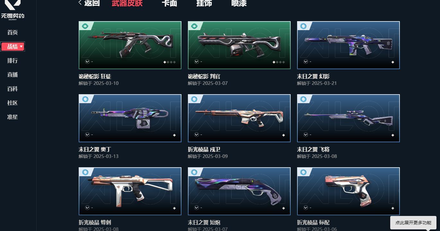Select the 末日之翼 短炮 skin thumbnail

click(x=239, y=191)
